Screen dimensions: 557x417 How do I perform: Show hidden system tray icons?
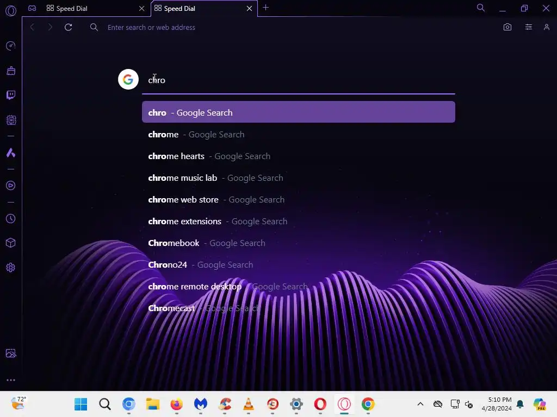pos(420,404)
